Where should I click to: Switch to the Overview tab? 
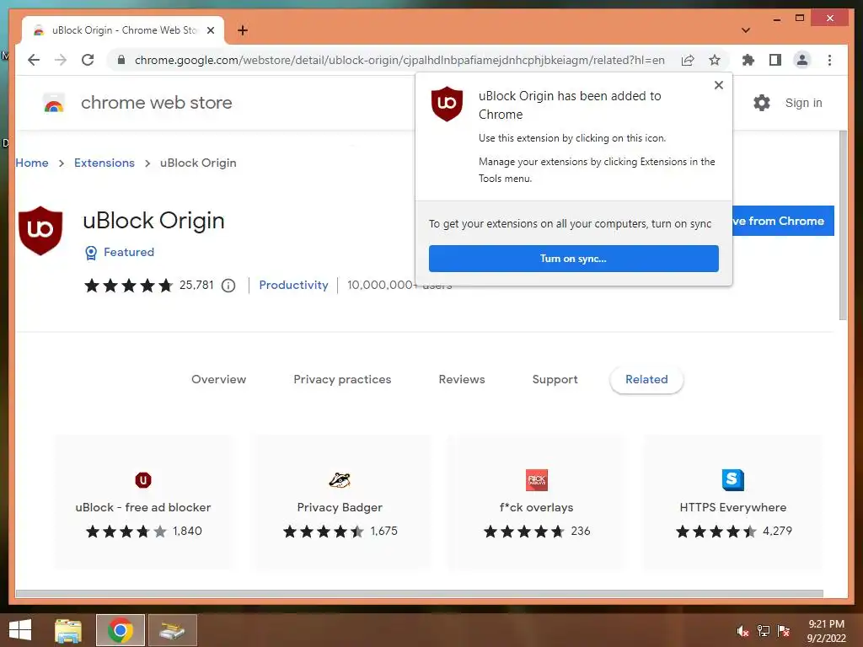click(218, 379)
